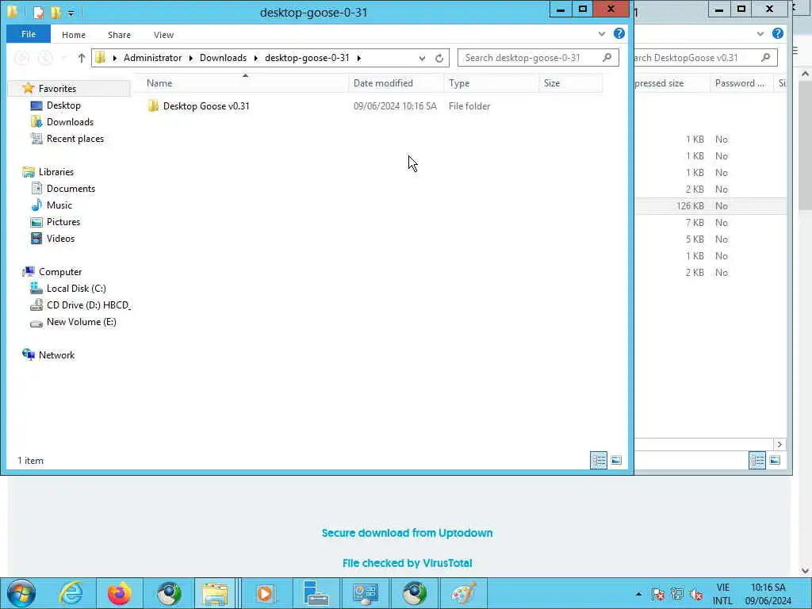Click the muted volume tray icon

(696, 594)
